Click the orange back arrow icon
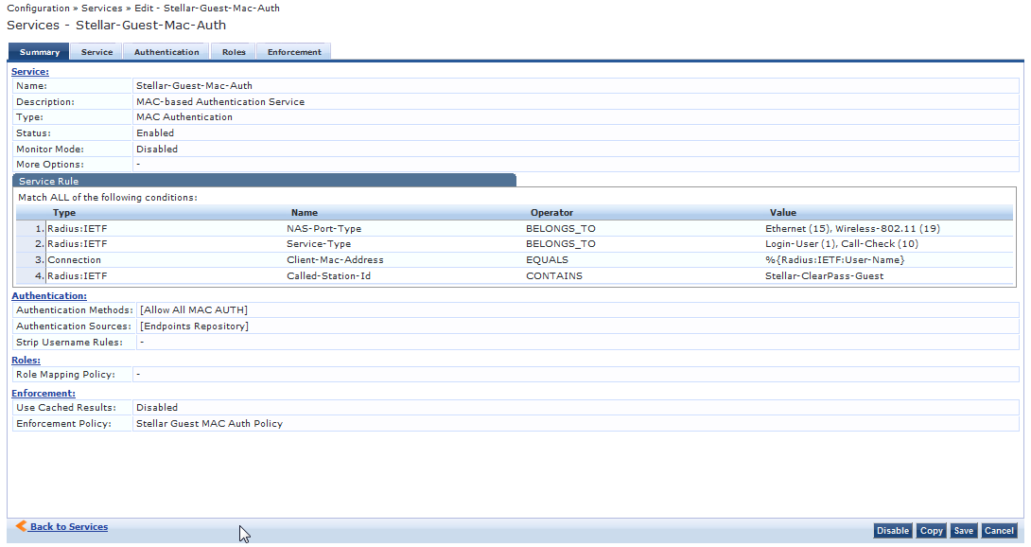 click(20, 526)
